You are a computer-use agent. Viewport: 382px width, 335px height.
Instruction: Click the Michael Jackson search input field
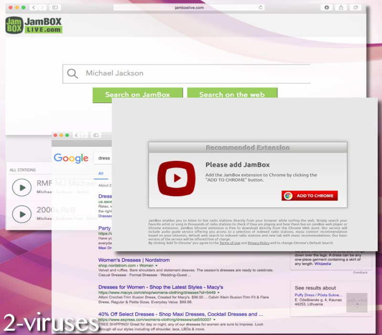(143, 73)
